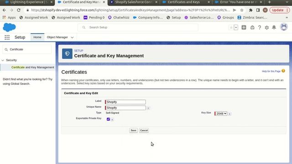Image resolution: width=292 pixels, height=164 pixels.
Task: Open a new browser tab with plus button
Action: (x=269, y=2)
